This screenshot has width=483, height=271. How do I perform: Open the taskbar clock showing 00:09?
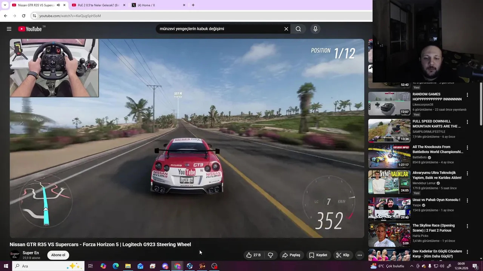point(461,266)
